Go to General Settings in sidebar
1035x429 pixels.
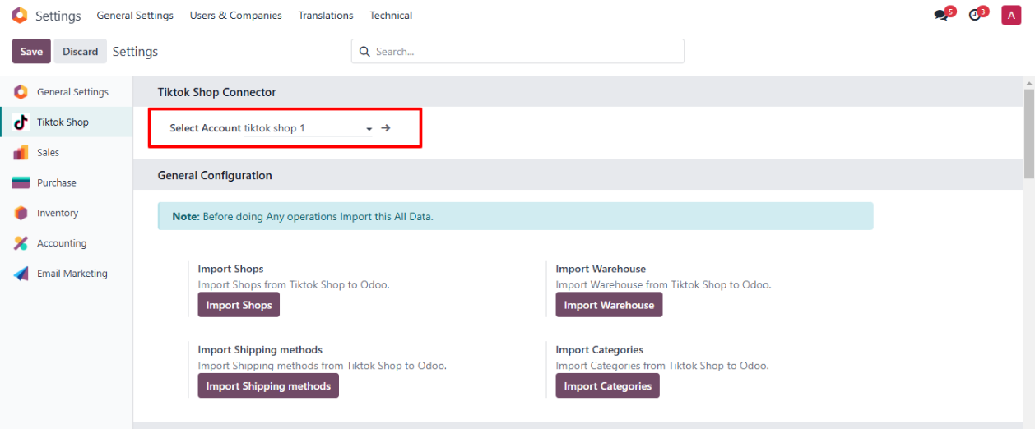pos(72,92)
